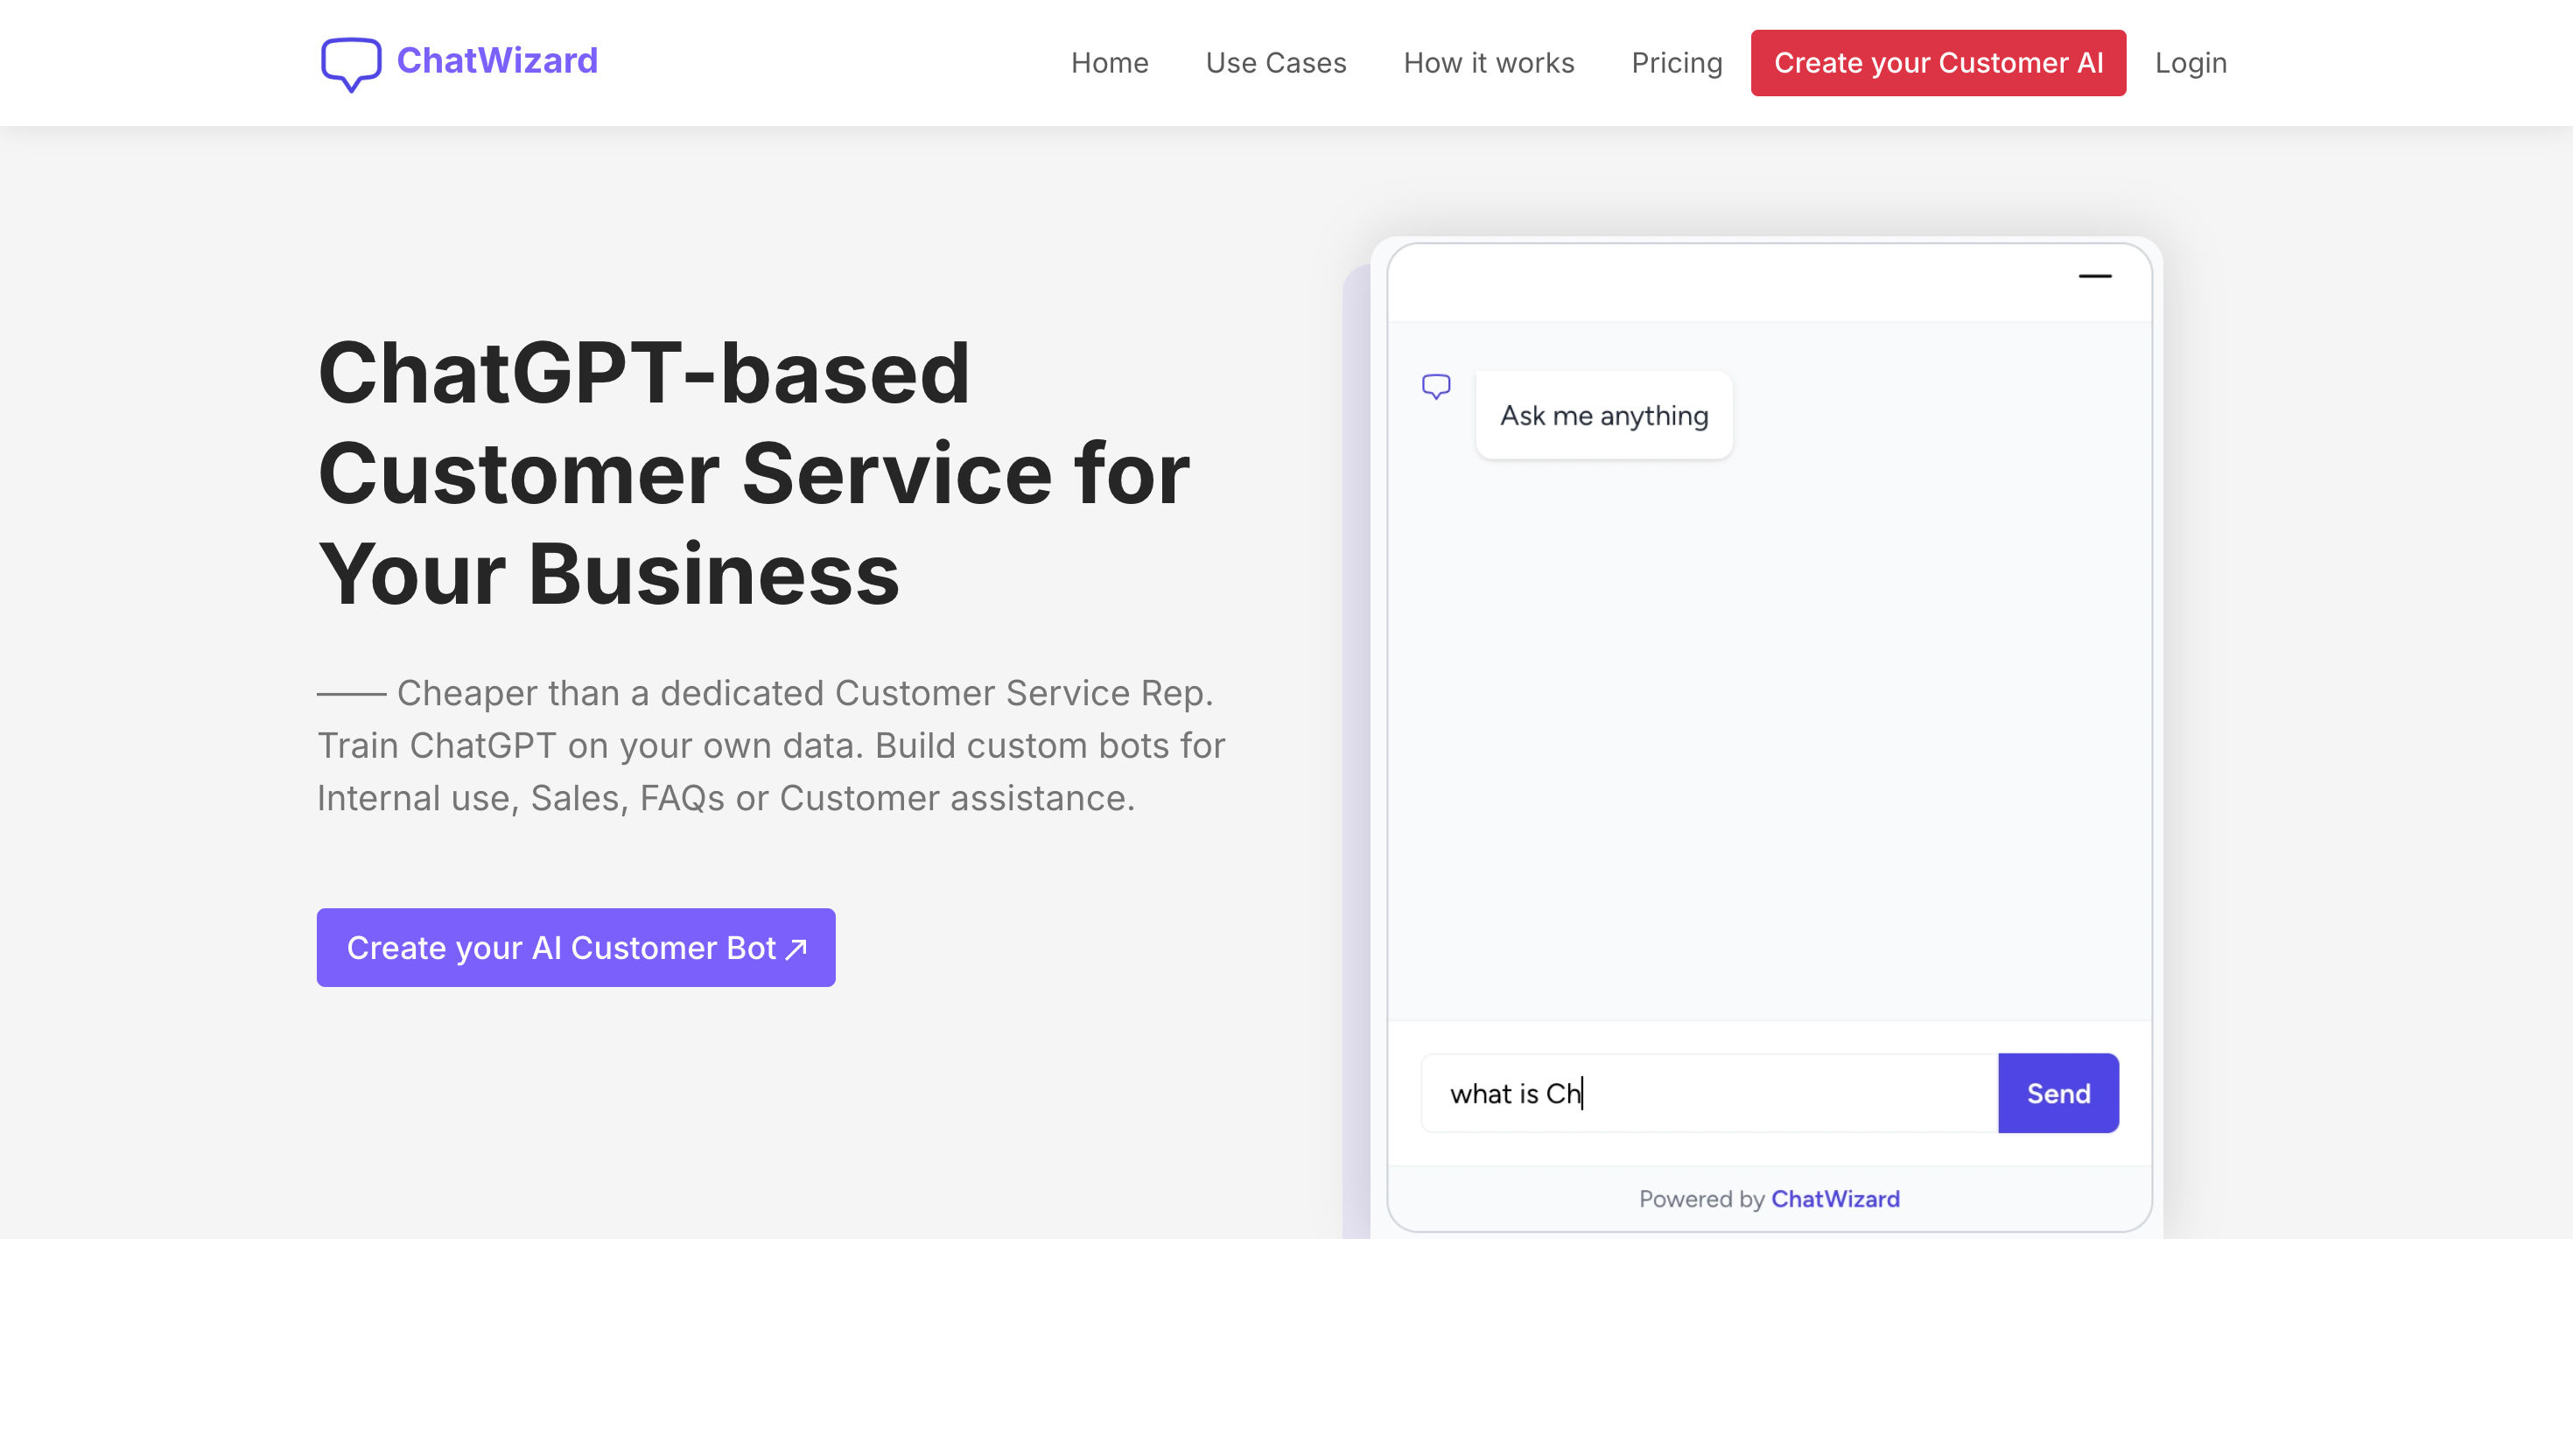Send the chat message
The width and height of the screenshot is (2573, 1456).
(2058, 1093)
